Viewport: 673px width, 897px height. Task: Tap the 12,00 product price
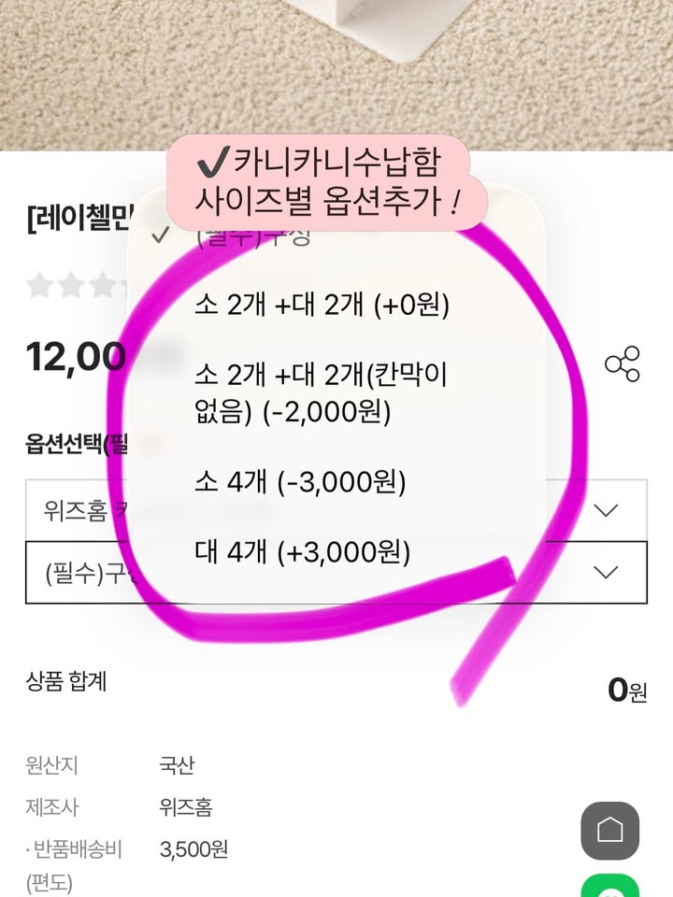tap(75, 356)
